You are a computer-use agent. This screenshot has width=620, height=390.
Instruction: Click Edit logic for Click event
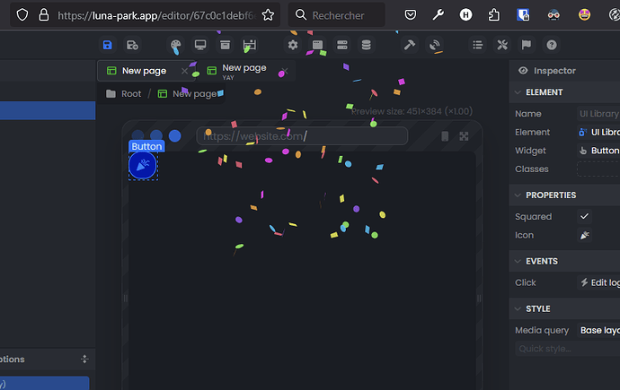(x=598, y=282)
